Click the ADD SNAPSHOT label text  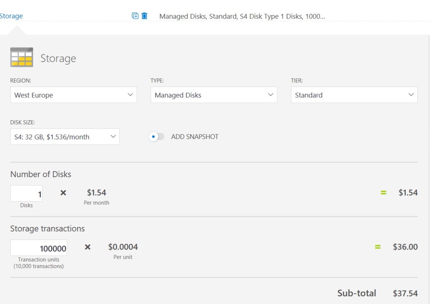(x=195, y=137)
